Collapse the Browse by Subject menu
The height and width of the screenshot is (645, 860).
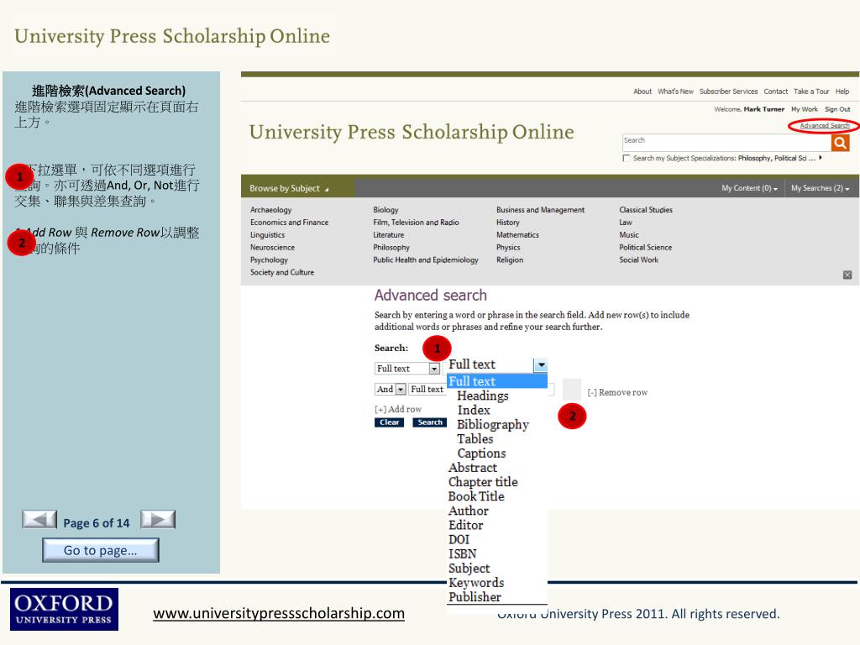tap(289, 188)
